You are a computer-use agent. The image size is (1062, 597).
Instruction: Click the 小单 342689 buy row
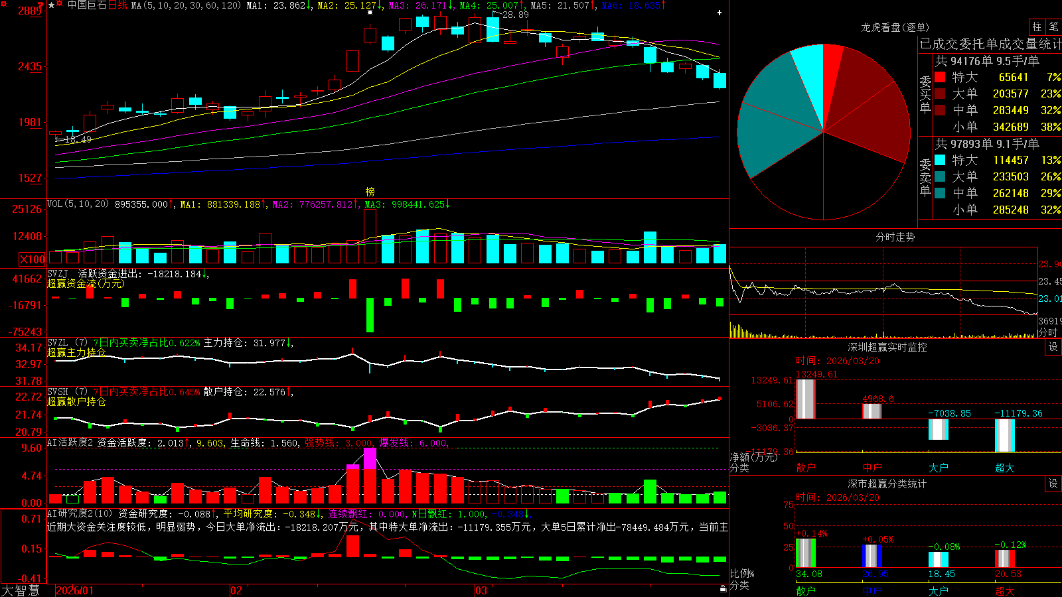point(1006,127)
